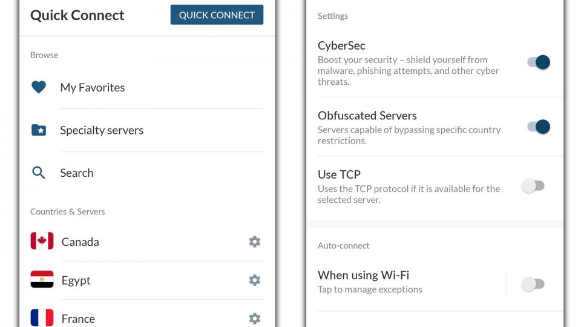
Task: Tap the Canada flag icon
Action: pyautogui.click(x=42, y=241)
